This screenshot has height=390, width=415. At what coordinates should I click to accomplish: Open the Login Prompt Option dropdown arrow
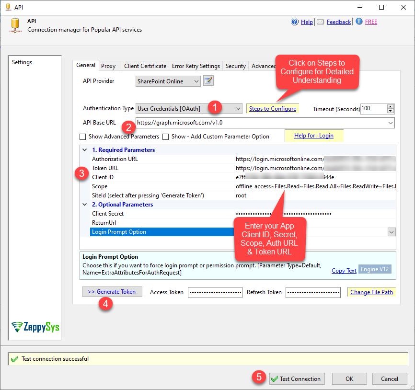coord(392,232)
